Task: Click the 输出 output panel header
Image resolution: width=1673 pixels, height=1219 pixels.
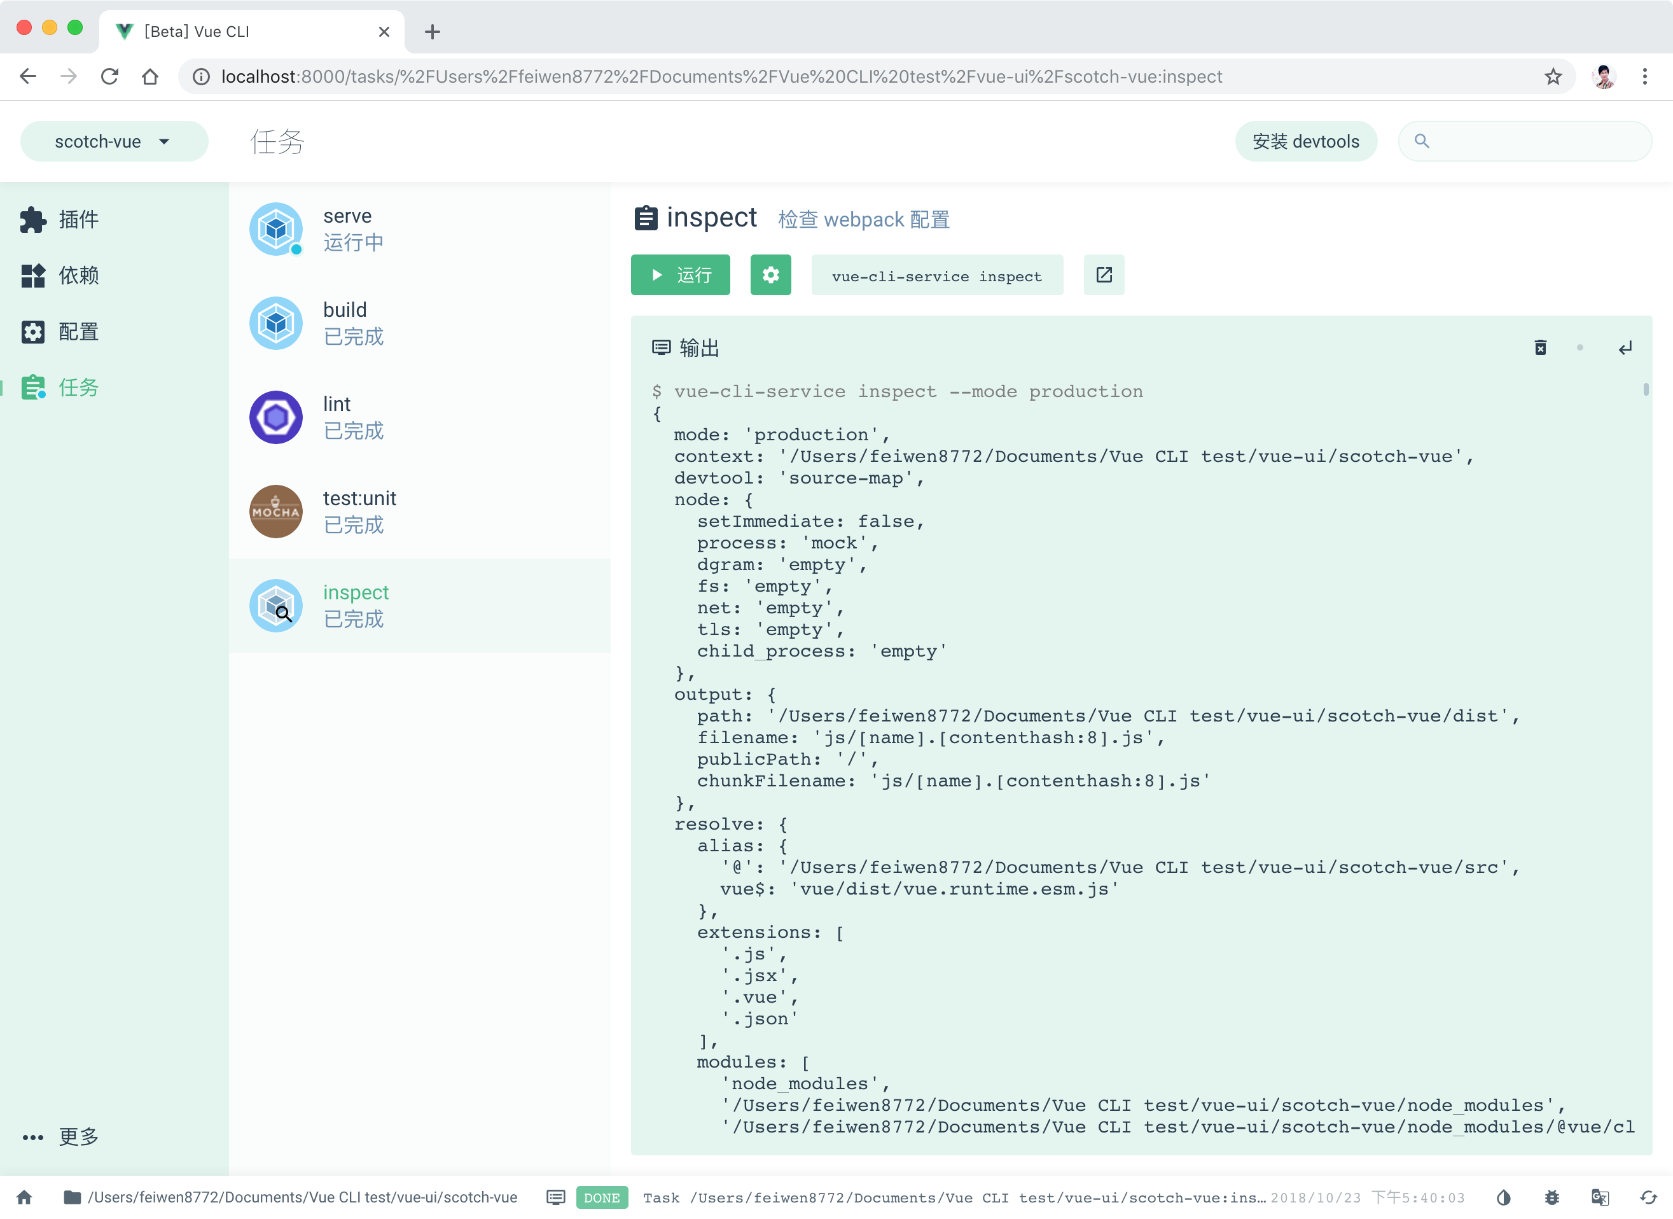Action: coord(686,347)
